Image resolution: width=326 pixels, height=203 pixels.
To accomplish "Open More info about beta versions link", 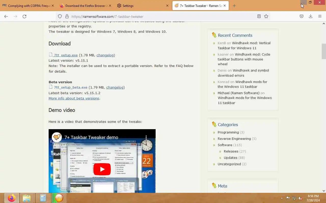I will click(74, 98).
